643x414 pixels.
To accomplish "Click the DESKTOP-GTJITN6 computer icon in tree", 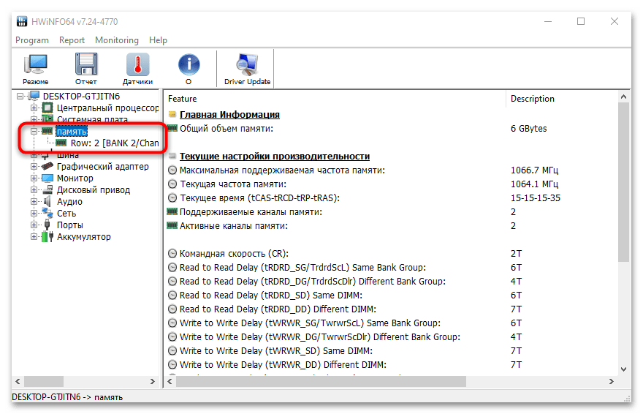I will (x=34, y=97).
